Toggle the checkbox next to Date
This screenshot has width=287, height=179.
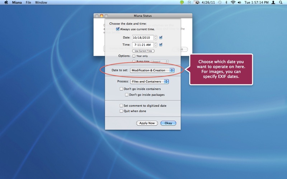point(161,38)
